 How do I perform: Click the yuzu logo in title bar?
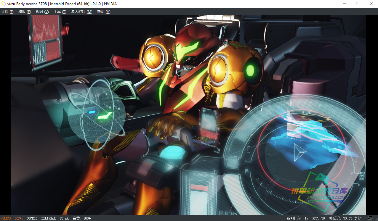[4, 4]
